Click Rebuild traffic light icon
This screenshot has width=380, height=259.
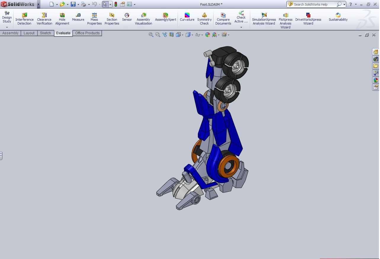(116, 4)
